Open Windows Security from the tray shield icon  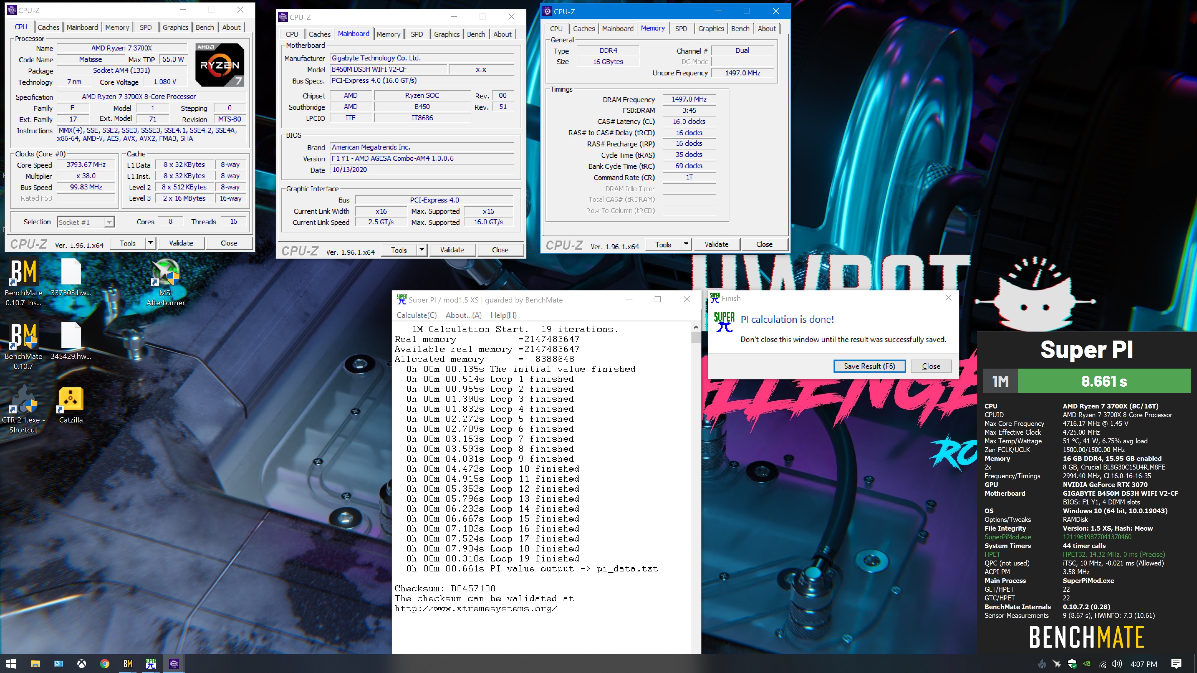[x=1072, y=664]
